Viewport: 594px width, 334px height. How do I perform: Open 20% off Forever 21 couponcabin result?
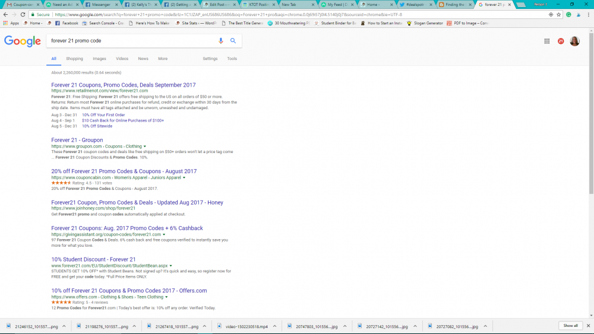click(x=124, y=171)
